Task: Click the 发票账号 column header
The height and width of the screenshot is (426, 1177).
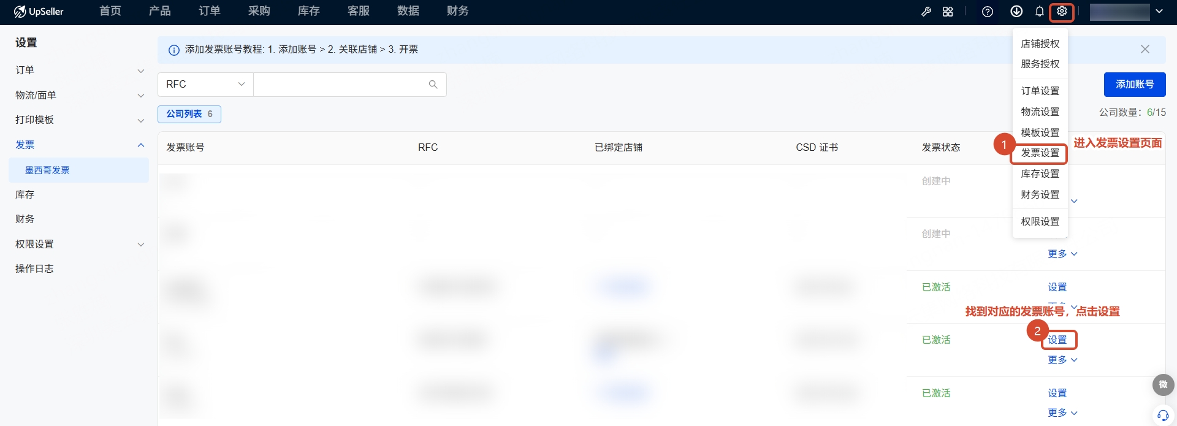Action: pos(185,148)
